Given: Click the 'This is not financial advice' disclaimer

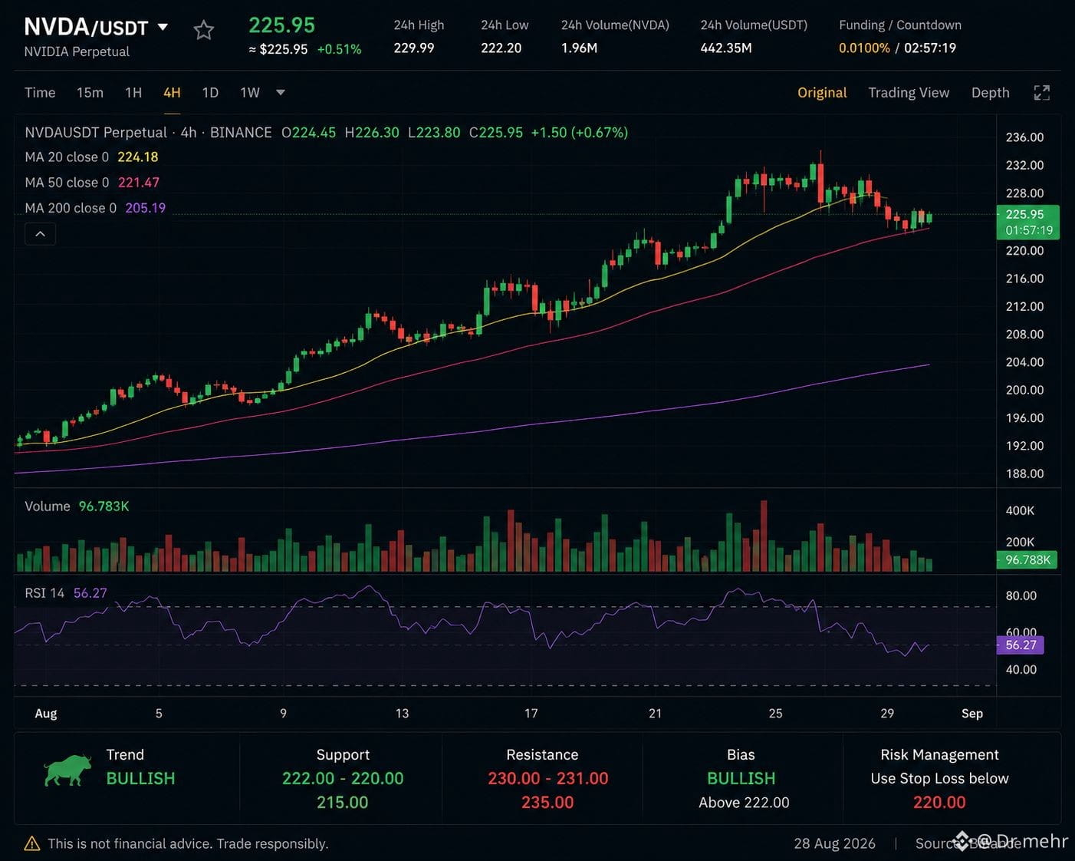Looking at the screenshot, I should pyautogui.click(x=188, y=843).
